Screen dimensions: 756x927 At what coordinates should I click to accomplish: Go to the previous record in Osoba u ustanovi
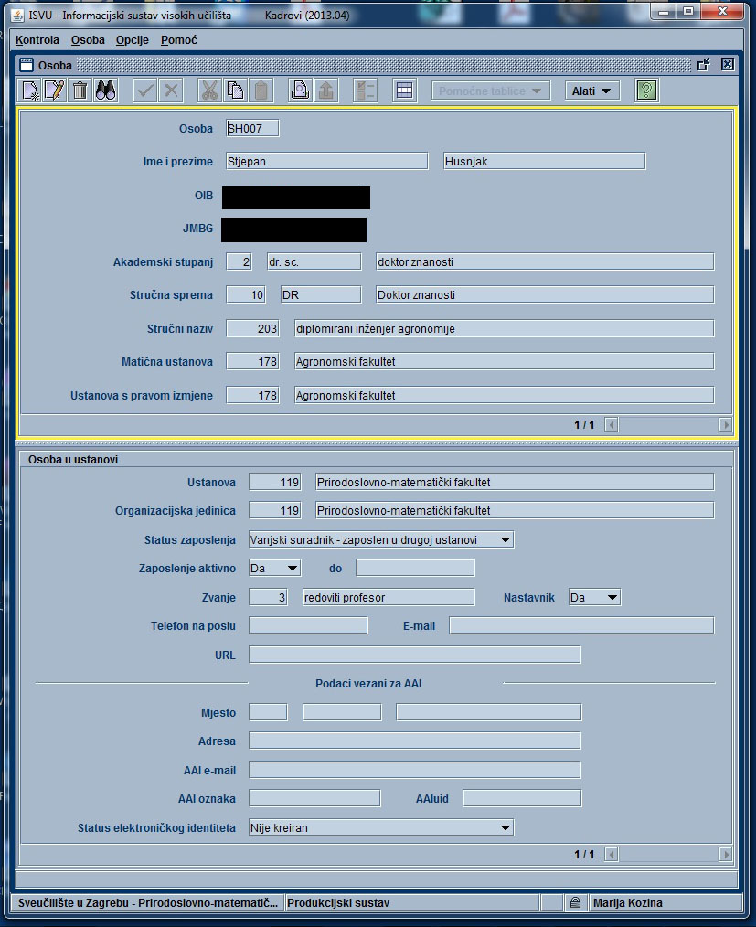tap(612, 854)
